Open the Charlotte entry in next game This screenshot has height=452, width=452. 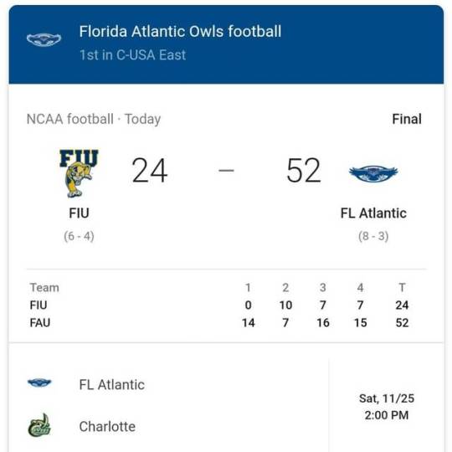tap(107, 426)
